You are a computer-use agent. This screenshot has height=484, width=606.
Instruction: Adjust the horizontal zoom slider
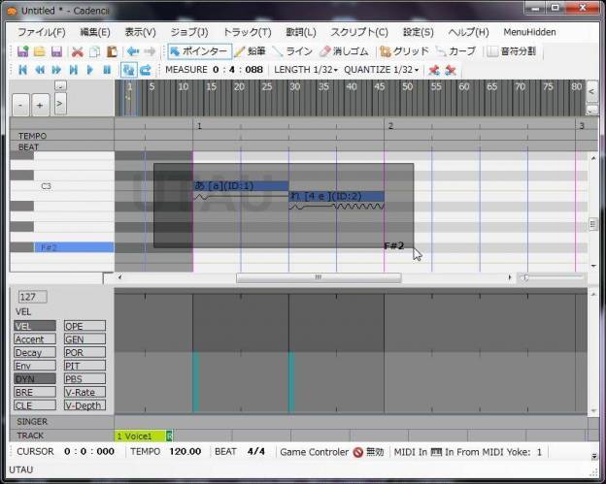[552, 277]
